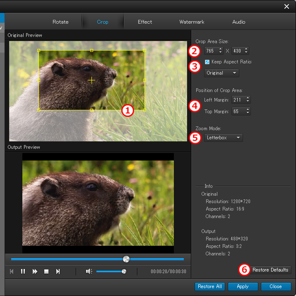The image size is (296, 296).
Task: Click the volume slider handle
Action: [123, 272]
